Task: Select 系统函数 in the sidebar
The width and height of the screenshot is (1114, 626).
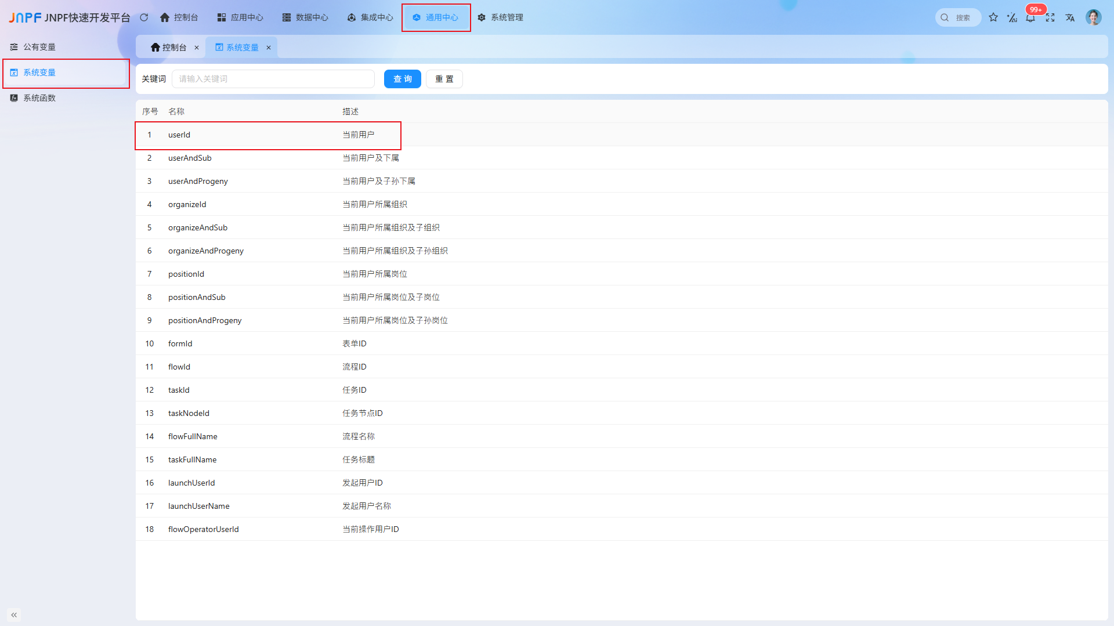Action: point(39,98)
